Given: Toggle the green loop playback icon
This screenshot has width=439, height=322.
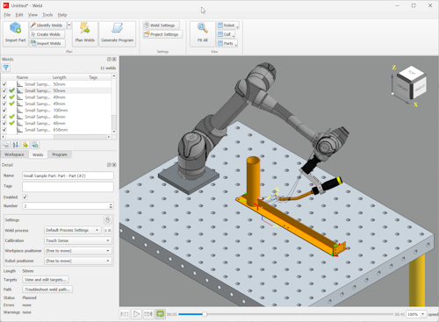Looking at the screenshot, I should [160, 314].
